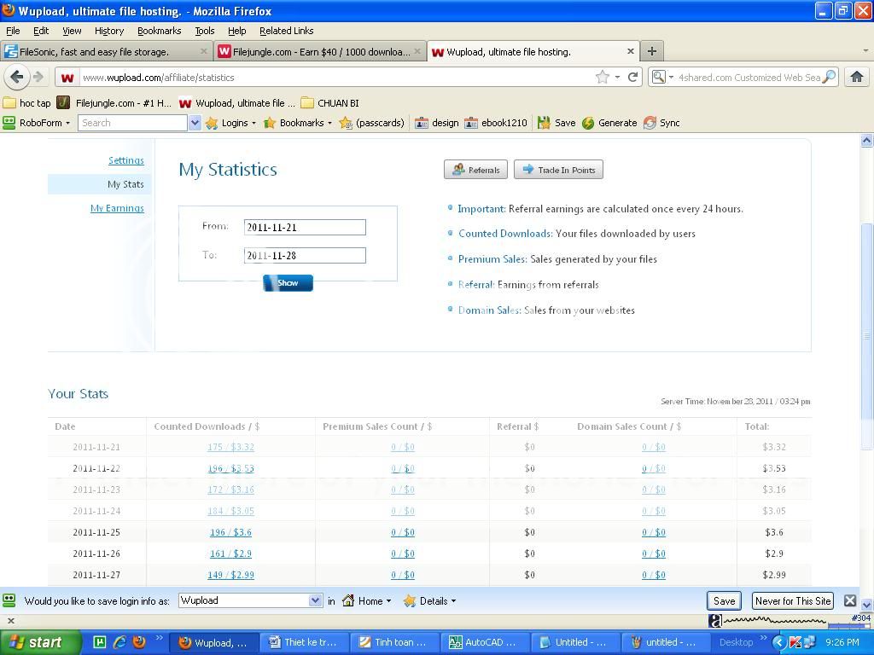Screen dimensions: 874x655
Task: Open the Wupload passcard name dropdown
Action: [x=314, y=600]
